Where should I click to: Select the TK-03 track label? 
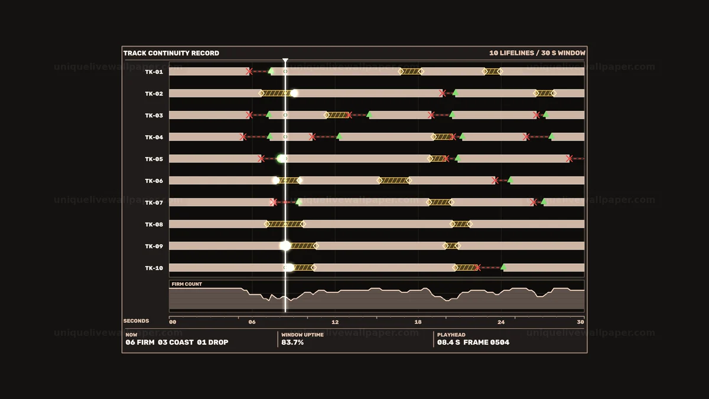pyautogui.click(x=154, y=116)
